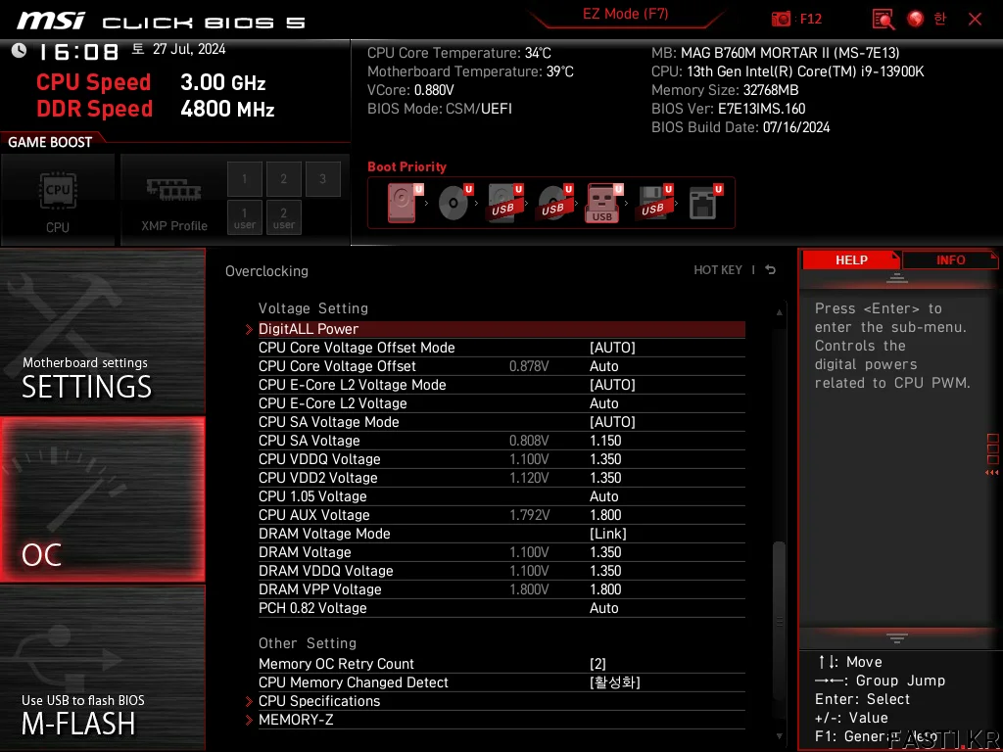Click the back arrow next to HOT KEY

click(x=770, y=270)
